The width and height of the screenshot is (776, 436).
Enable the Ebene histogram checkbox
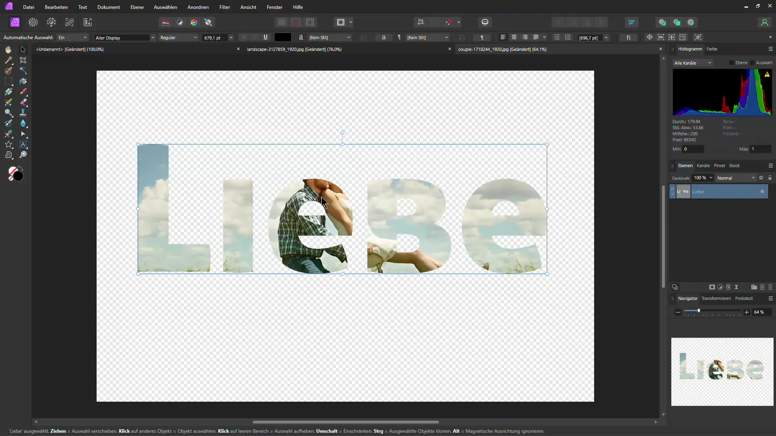(x=731, y=63)
